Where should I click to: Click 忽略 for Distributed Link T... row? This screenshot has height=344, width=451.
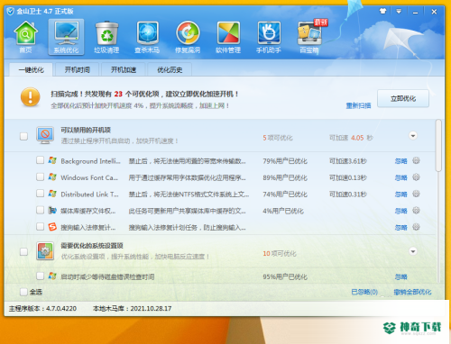click(400, 195)
